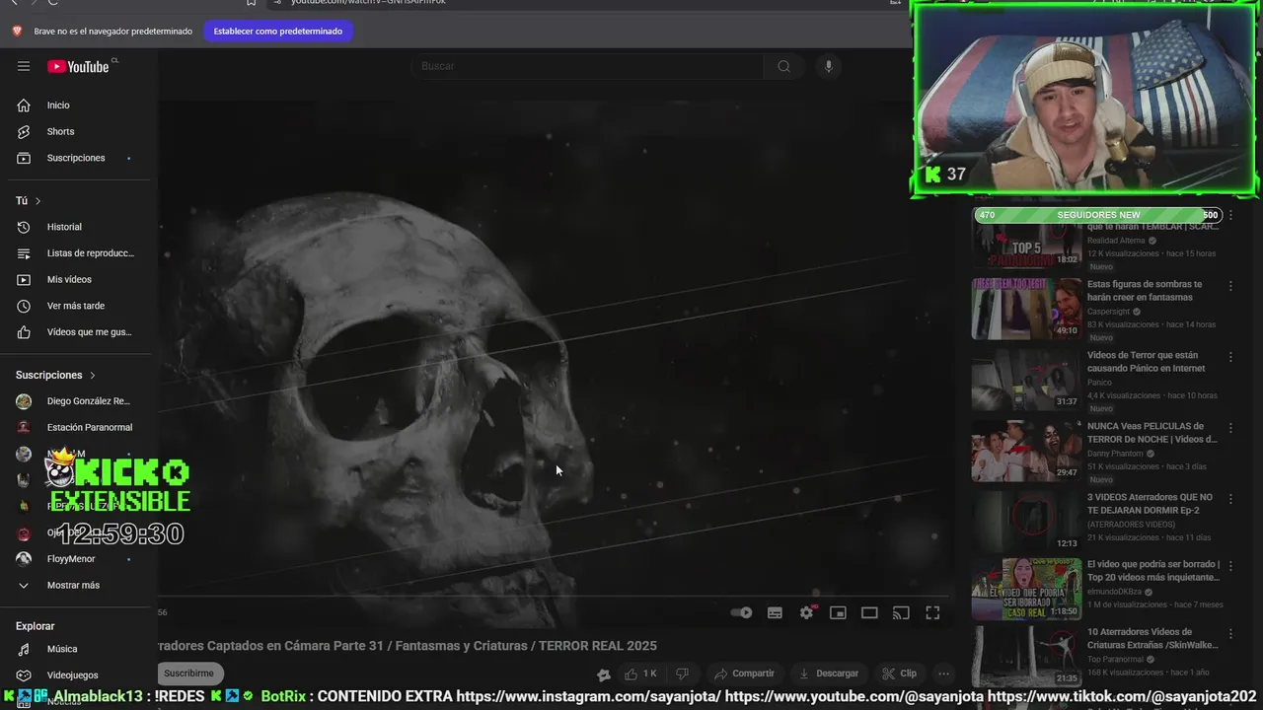Open more actions three-dot menu below video
The height and width of the screenshot is (710, 1263).
pos(943,674)
